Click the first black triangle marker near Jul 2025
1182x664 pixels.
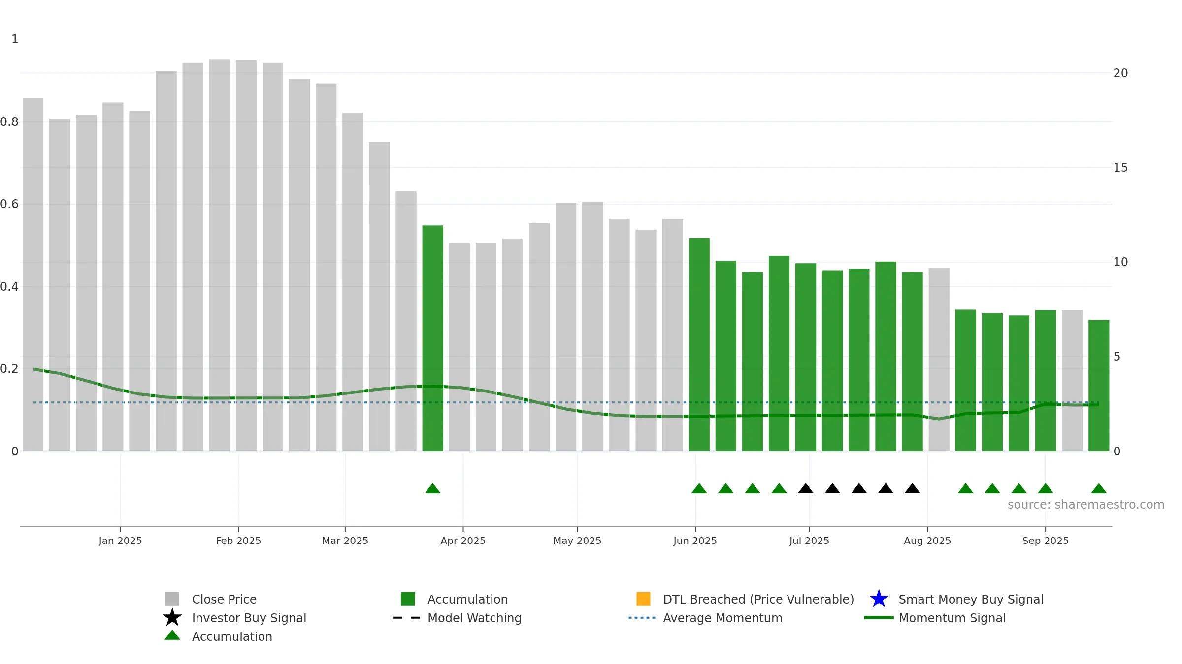[806, 488]
